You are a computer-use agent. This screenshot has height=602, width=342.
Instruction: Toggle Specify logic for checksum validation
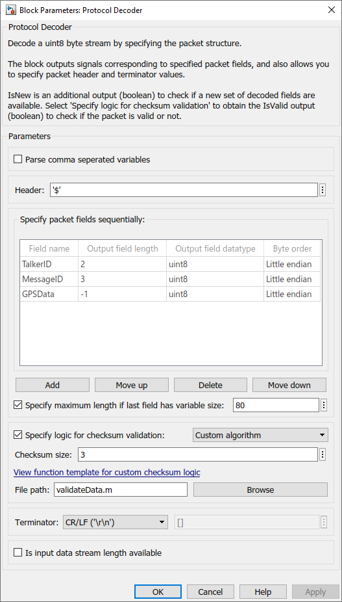pyautogui.click(x=18, y=436)
